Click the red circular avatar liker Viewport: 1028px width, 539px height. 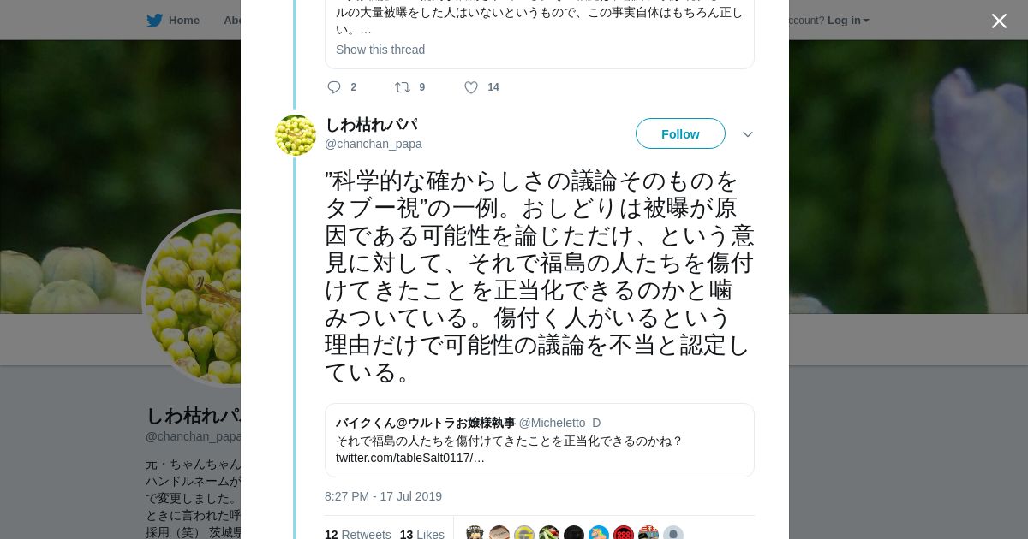[x=624, y=534]
